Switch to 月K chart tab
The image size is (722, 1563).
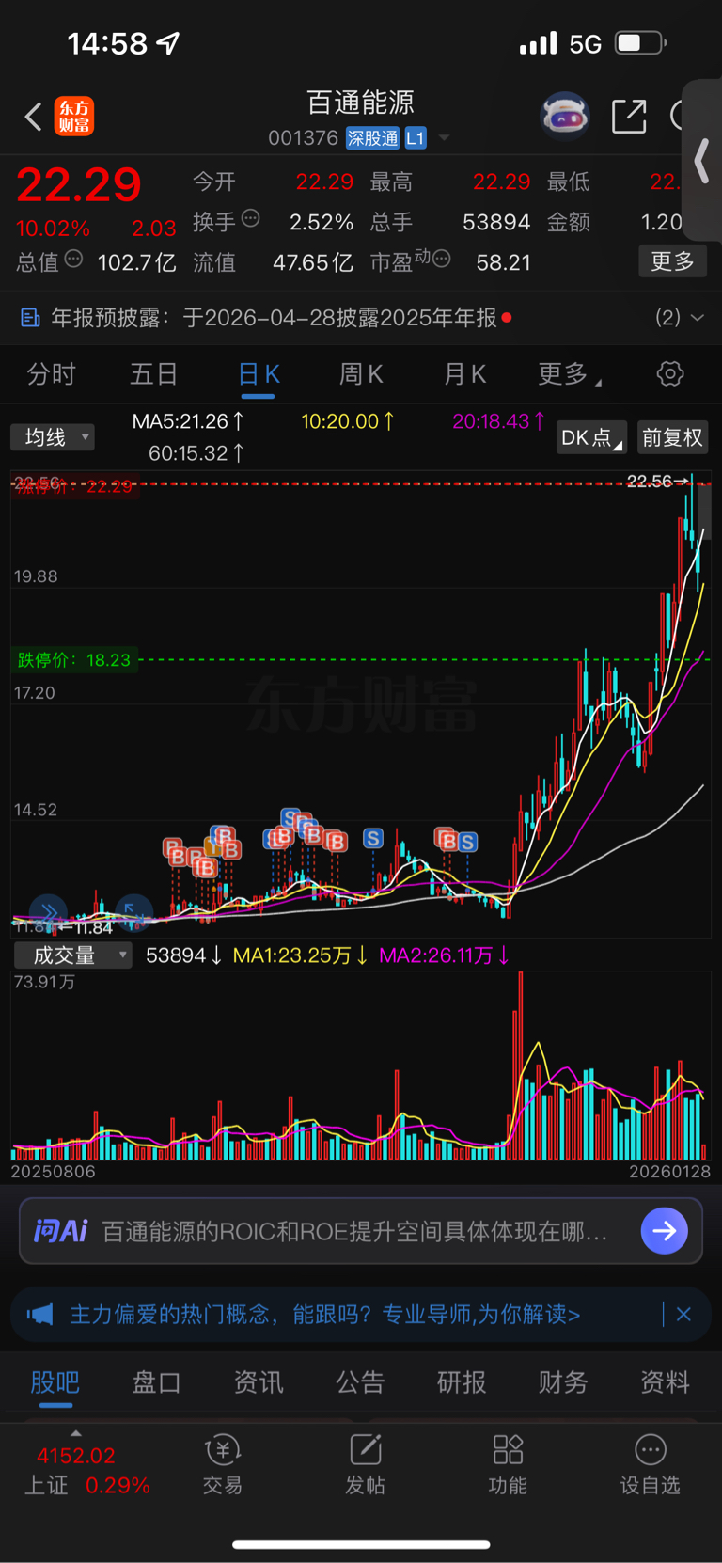[x=464, y=374]
